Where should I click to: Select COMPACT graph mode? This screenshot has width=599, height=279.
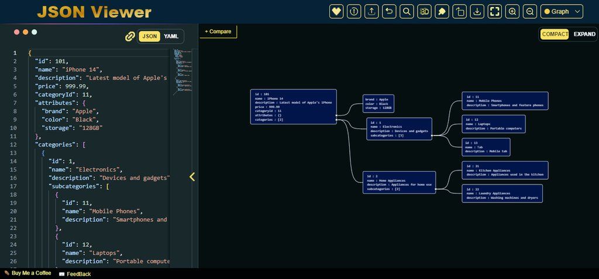tap(555, 34)
